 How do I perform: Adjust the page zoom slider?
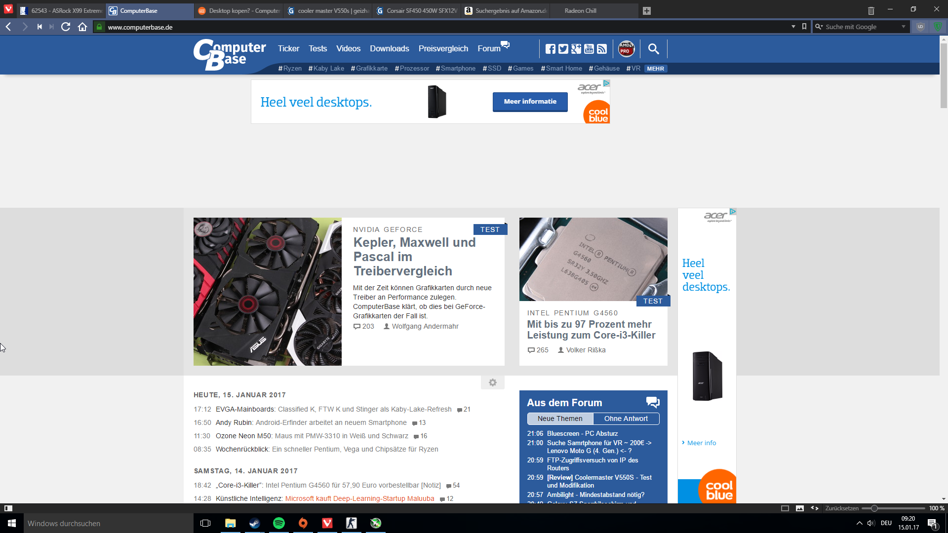tap(874, 508)
